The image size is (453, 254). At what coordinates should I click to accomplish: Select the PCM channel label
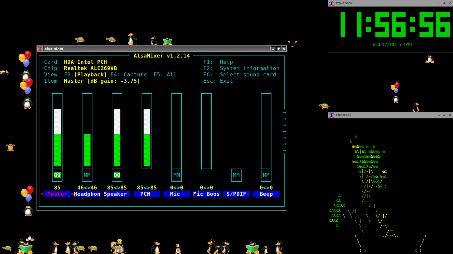(x=147, y=194)
